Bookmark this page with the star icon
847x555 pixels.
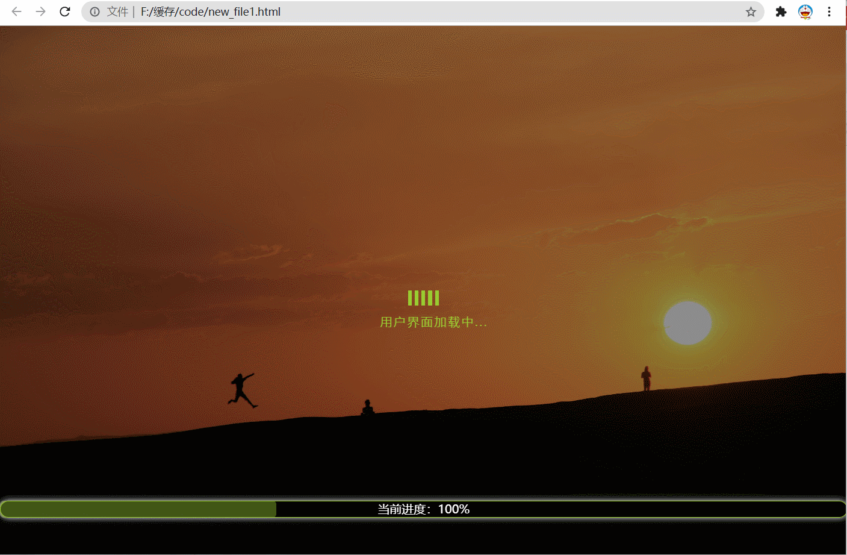(x=751, y=11)
